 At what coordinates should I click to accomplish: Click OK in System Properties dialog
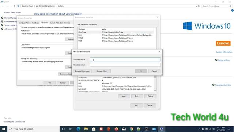coord(50,83)
